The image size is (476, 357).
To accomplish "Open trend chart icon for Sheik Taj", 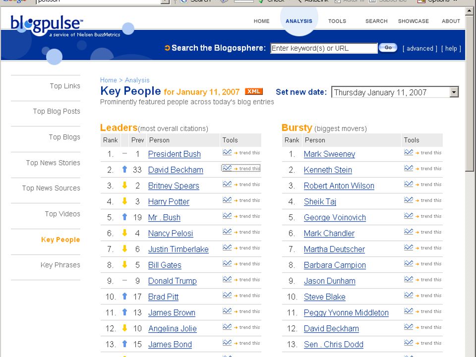I will [409, 200].
